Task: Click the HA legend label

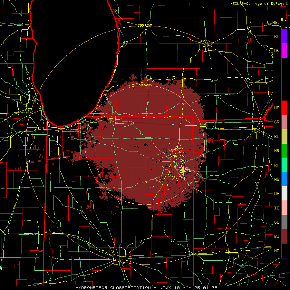Action: point(276,108)
